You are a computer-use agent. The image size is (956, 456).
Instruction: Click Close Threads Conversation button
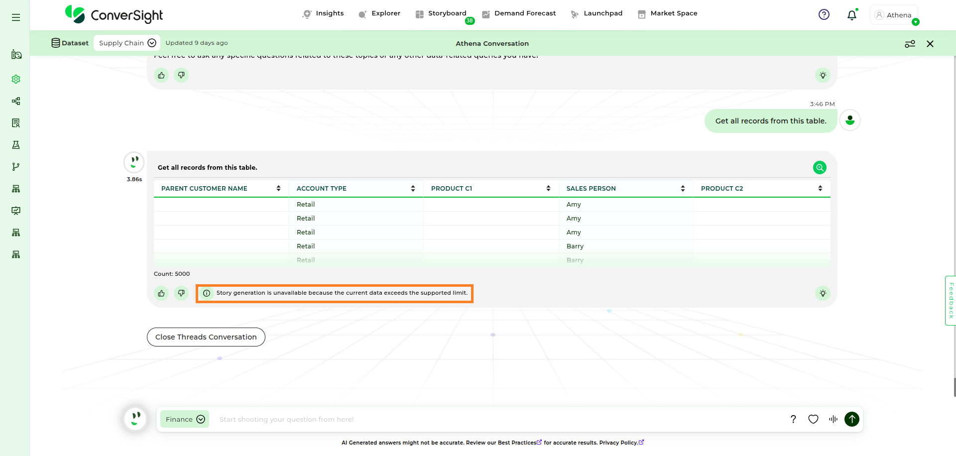206,337
